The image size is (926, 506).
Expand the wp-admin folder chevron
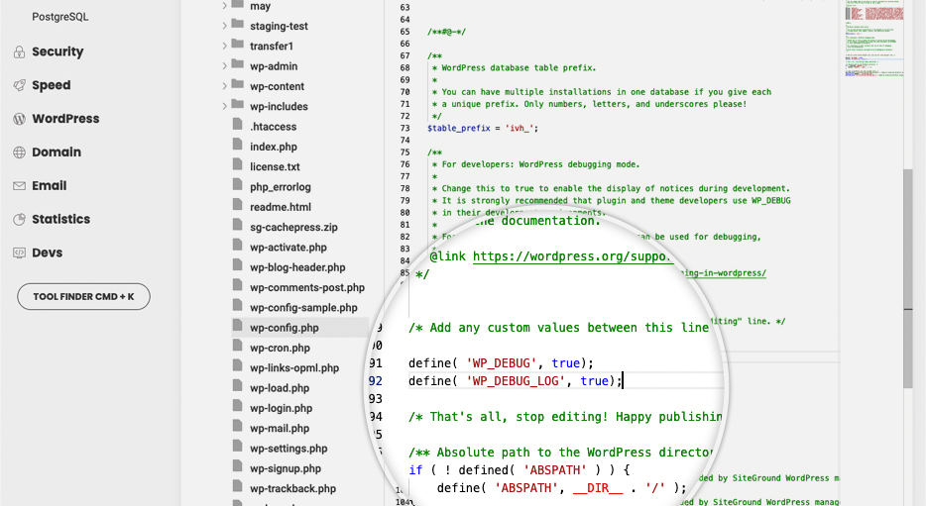point(224,66)
